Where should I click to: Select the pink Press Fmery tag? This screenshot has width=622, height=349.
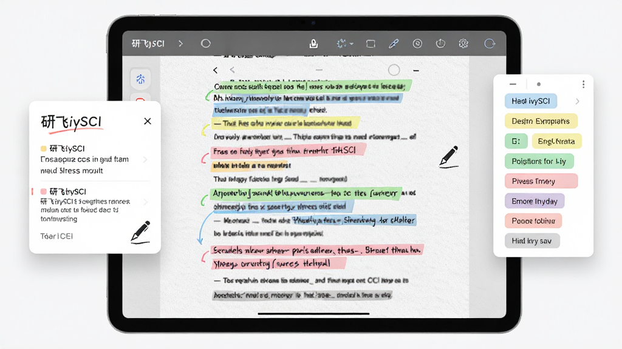(541, 181)
